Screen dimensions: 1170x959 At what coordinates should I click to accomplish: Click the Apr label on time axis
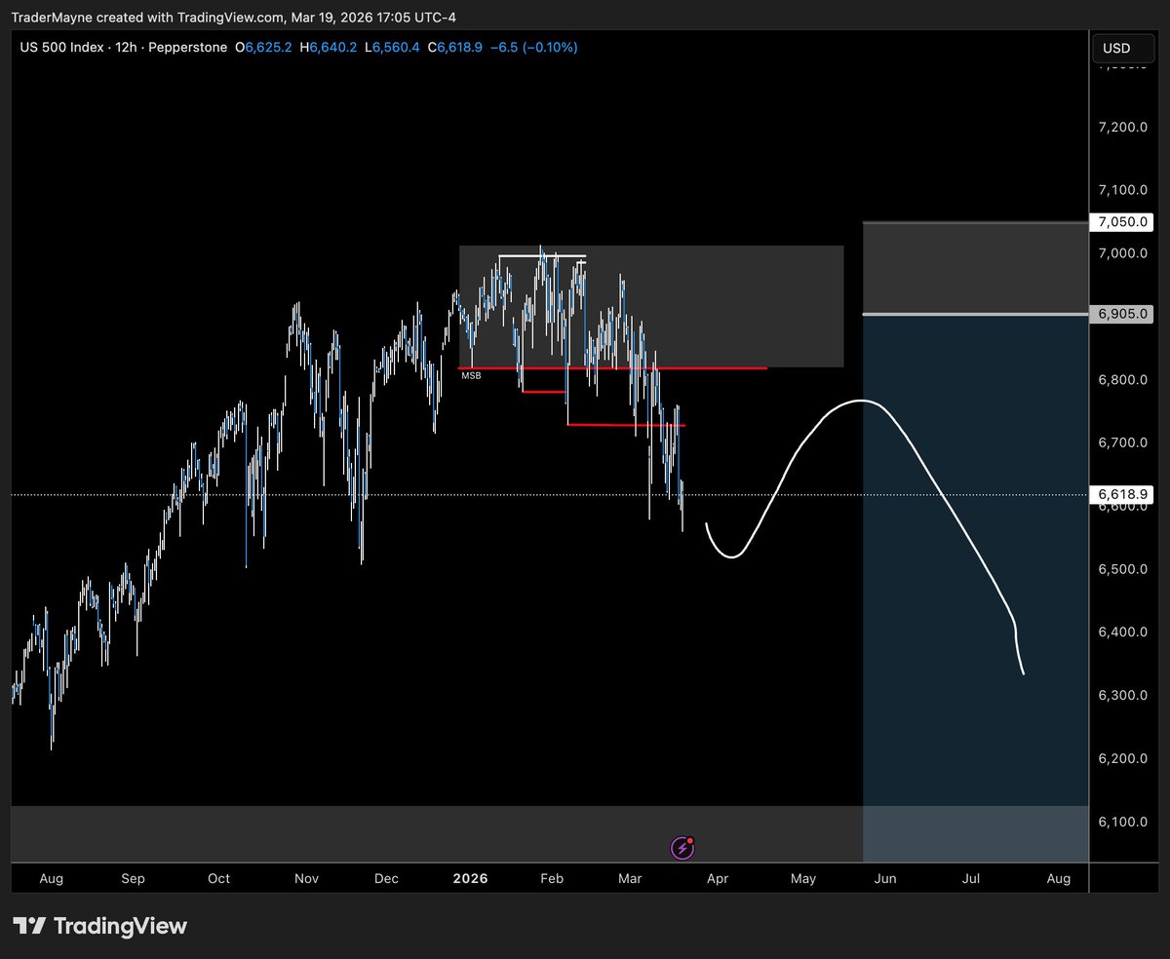coord(718,878)
